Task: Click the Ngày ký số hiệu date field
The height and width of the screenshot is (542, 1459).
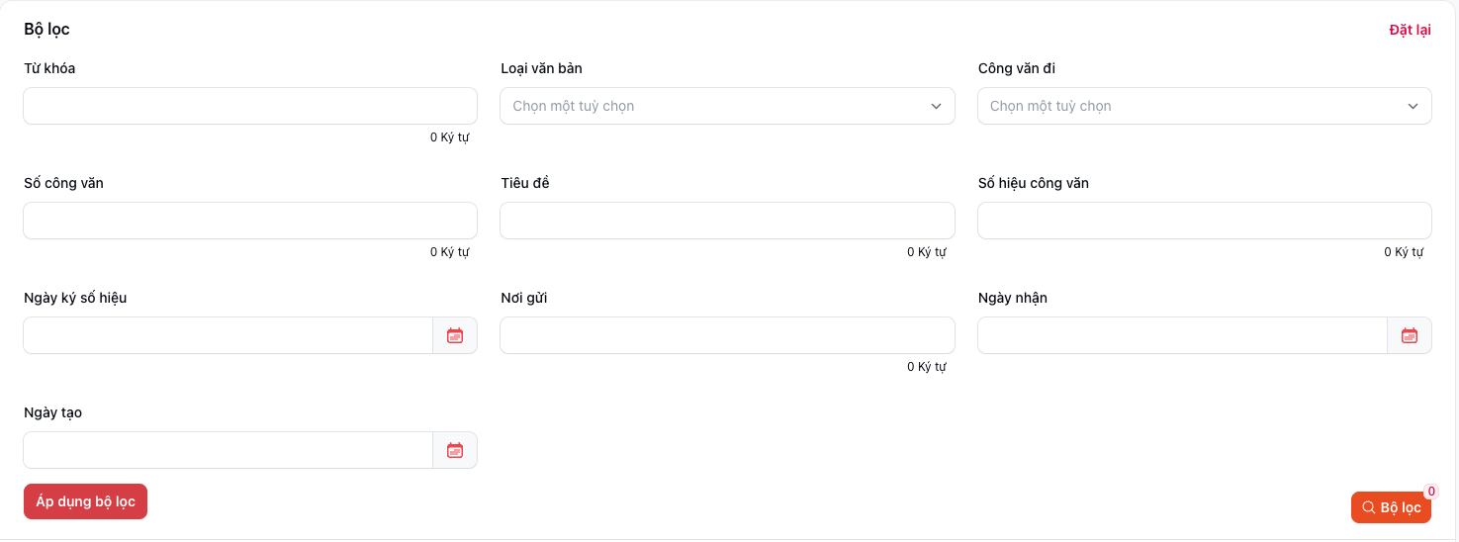Action: (228, 335)
